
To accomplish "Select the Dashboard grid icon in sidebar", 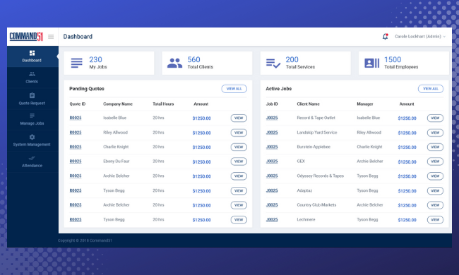I will (32, 53).
